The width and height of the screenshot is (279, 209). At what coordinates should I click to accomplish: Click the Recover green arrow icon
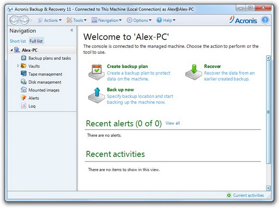click(x=194, y=72)
